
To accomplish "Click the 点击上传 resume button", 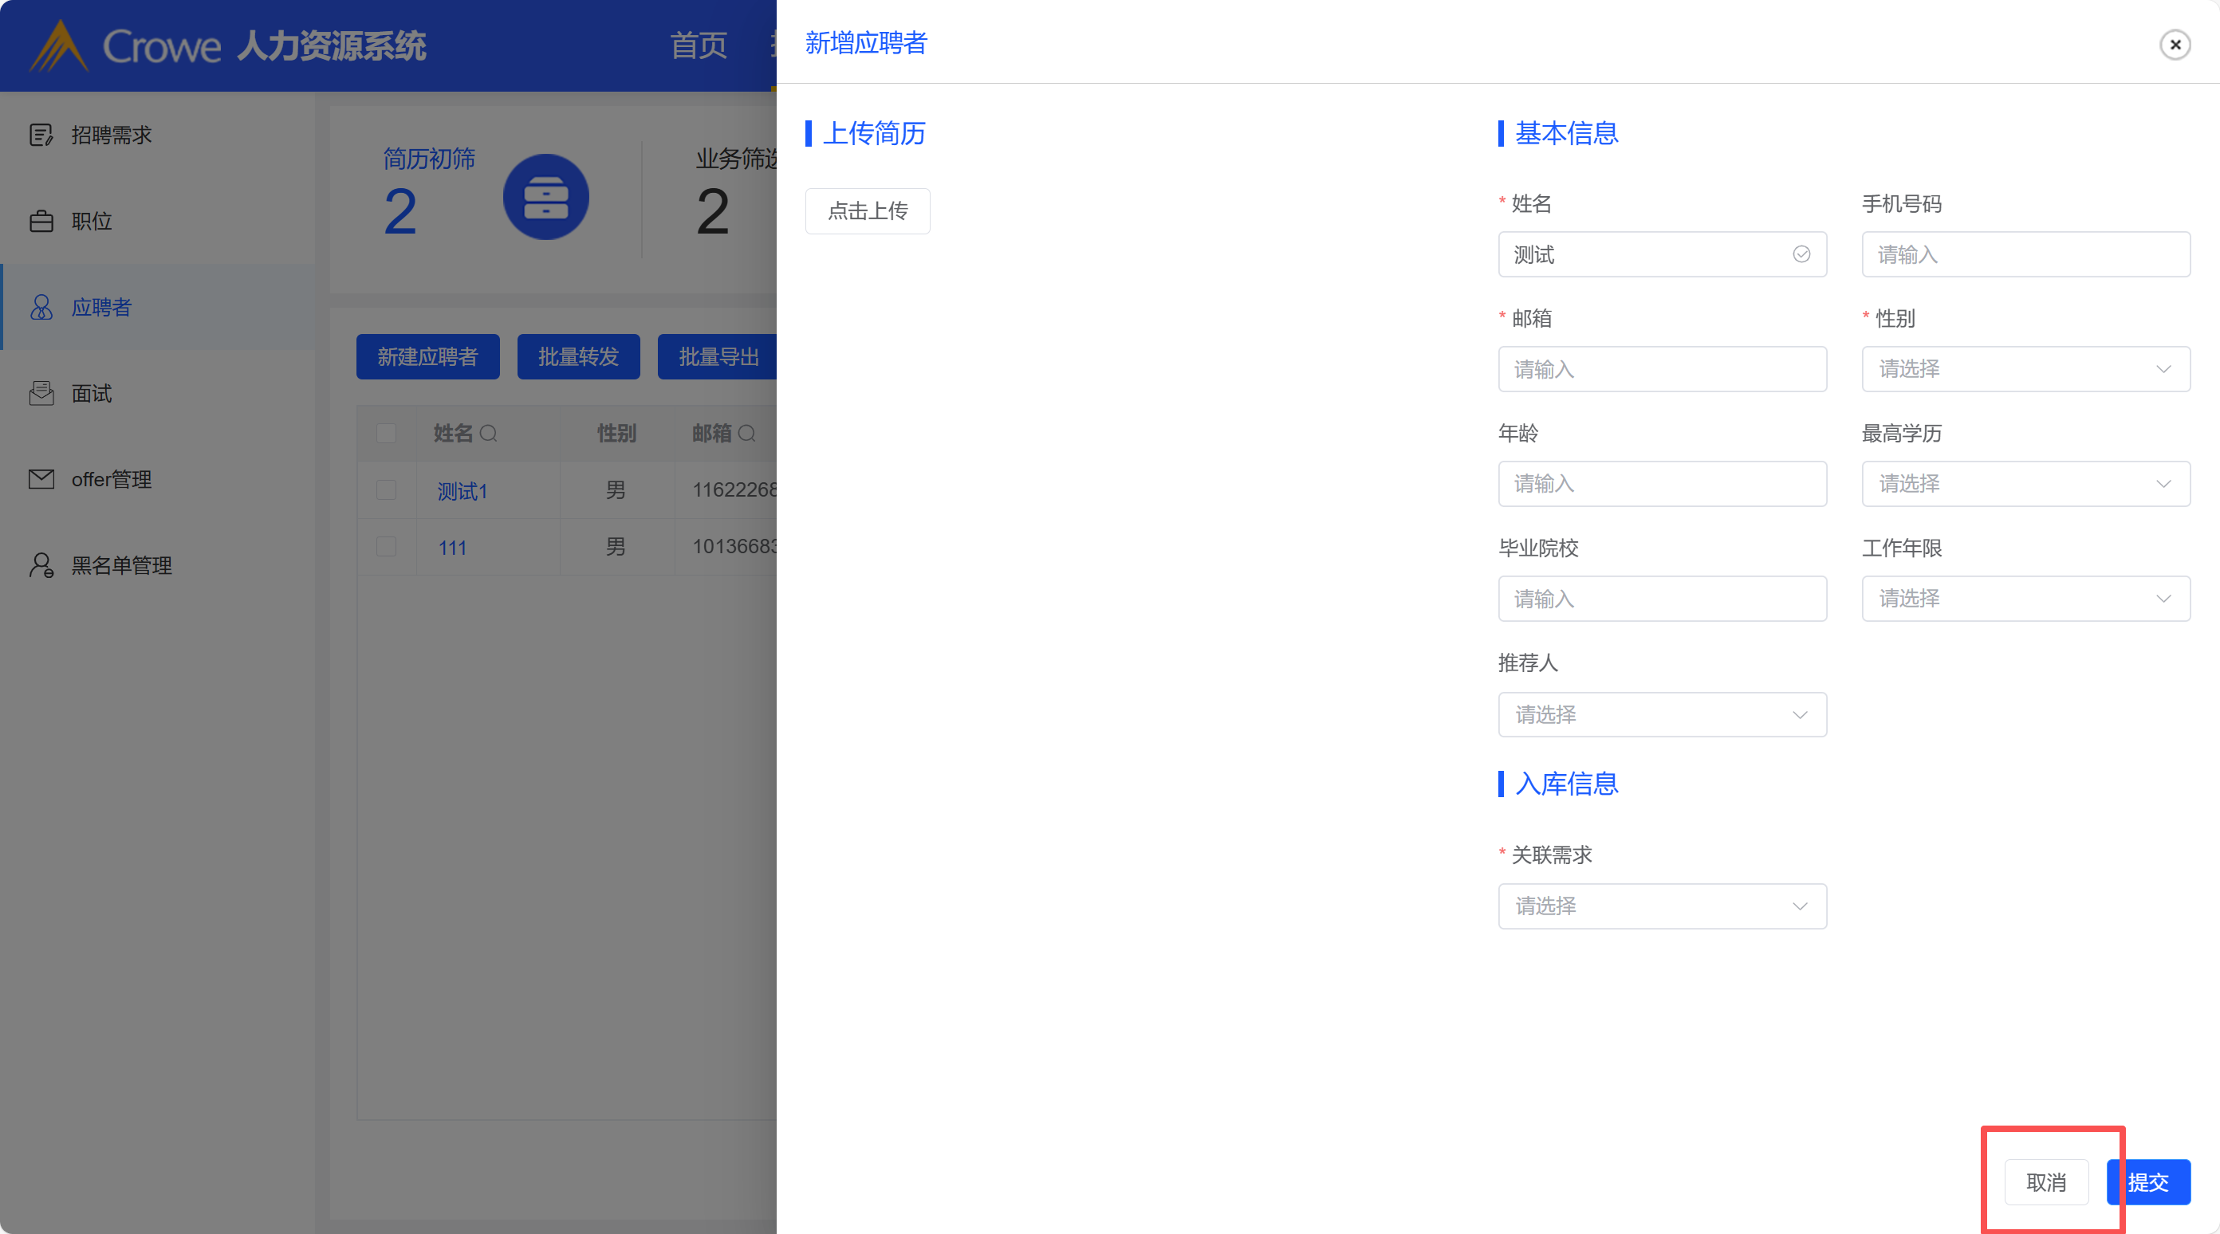I will click(867, 211).
